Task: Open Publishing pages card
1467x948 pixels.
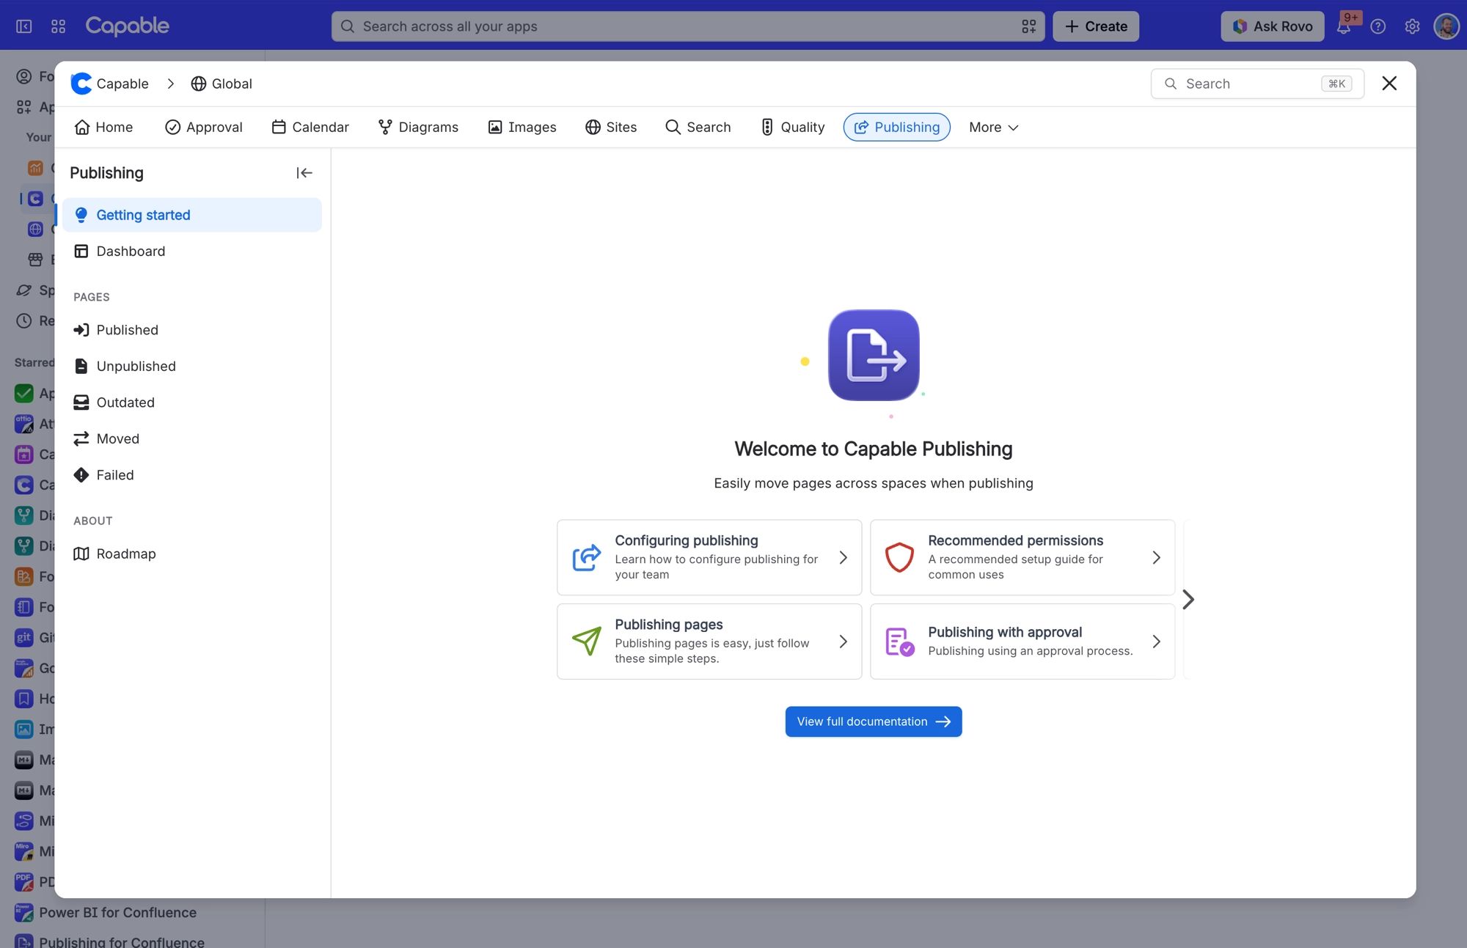Action: (x=709, y=642)
